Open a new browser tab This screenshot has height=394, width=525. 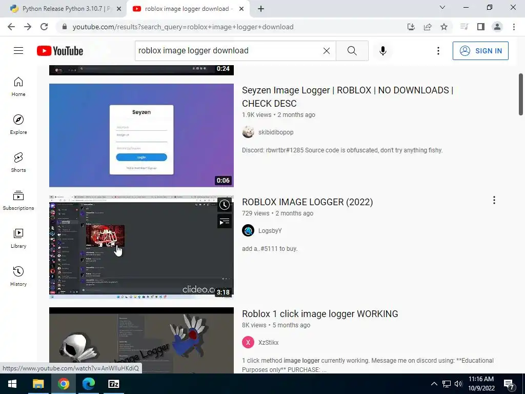pyautogui.click(x=261, y=9)
